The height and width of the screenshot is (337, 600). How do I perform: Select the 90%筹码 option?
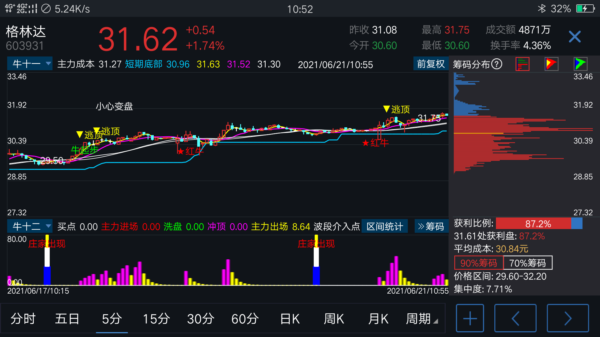click(x=478, y=263)
